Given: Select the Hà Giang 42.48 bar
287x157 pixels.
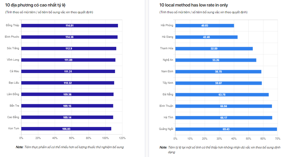Looking at the screenshot, I should coord(206,37).
